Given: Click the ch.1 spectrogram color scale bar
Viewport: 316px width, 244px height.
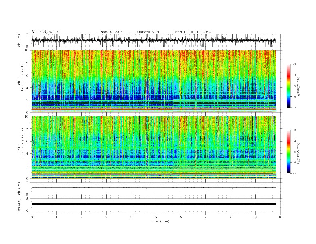Looking at the screenshot, I should click(288, 86).
